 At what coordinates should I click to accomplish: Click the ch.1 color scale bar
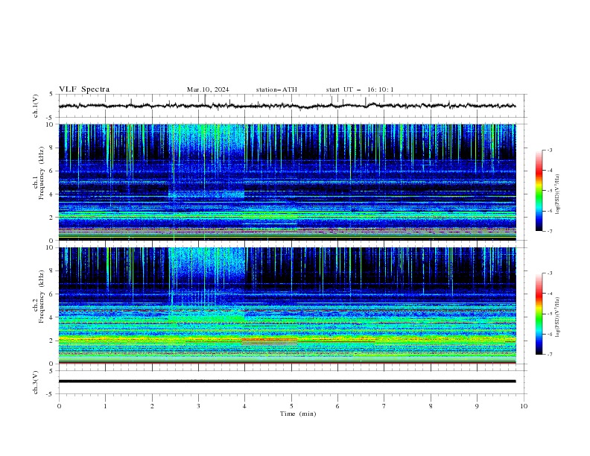click(539, 191)
